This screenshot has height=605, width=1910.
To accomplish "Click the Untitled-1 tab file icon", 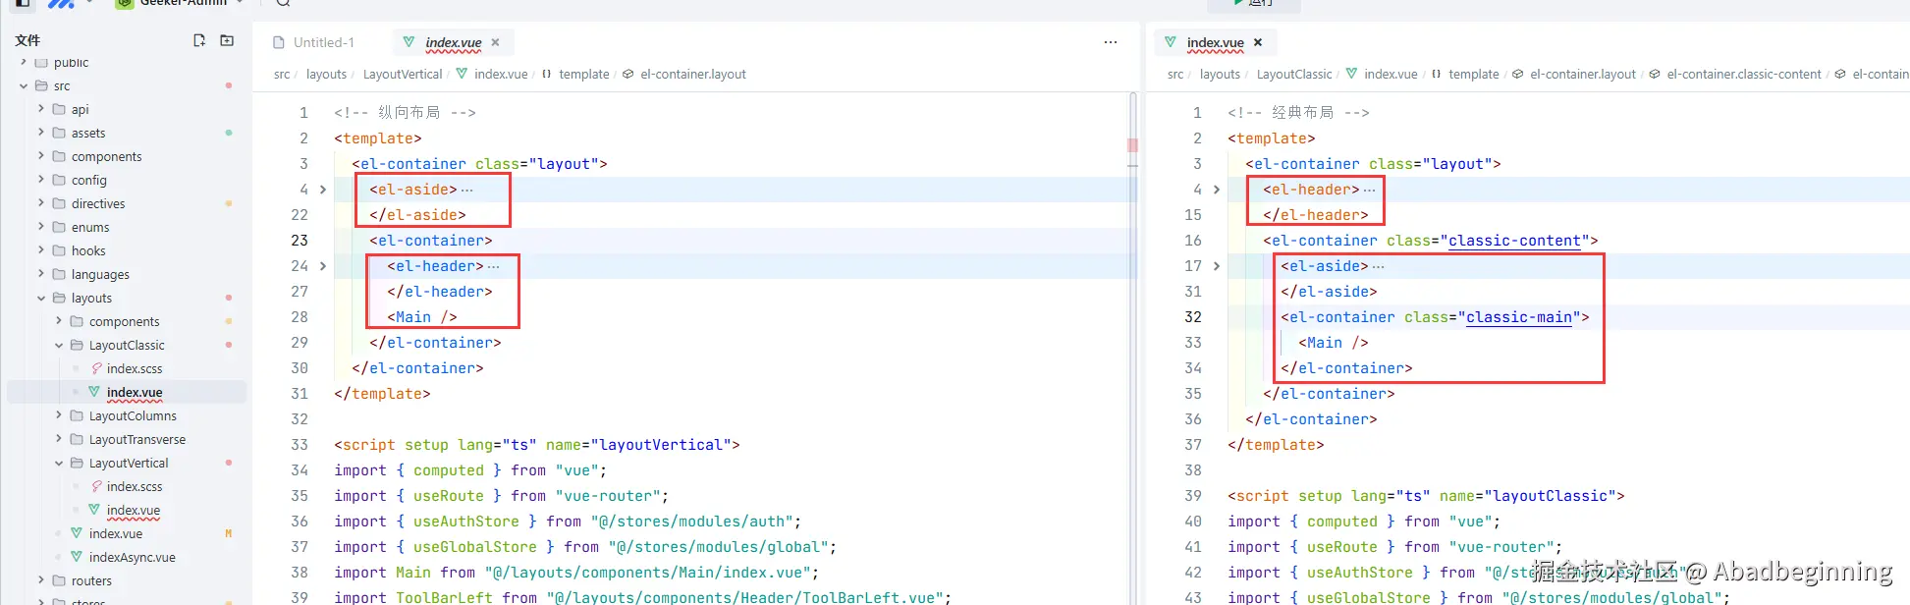I will (279, 42).
